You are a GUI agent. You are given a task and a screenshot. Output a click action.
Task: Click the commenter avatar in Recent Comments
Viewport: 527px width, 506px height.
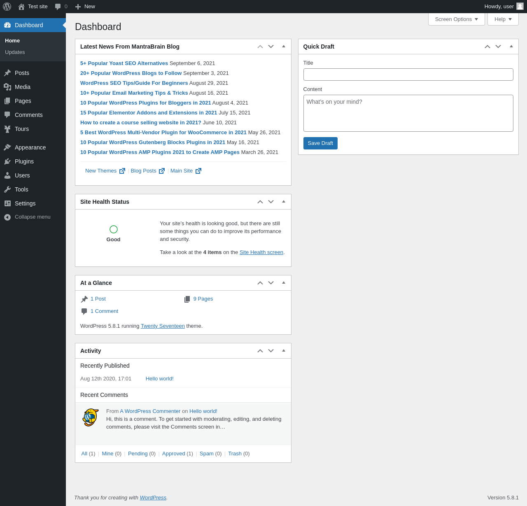(x=91, y=417)
